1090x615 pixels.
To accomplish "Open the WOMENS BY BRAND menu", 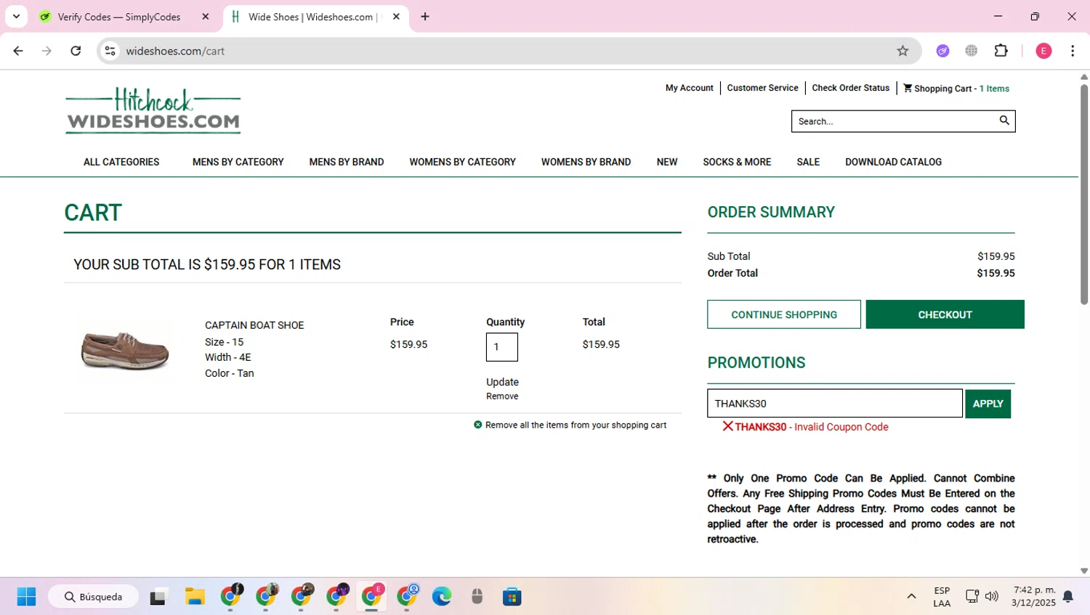I will (586, 162).
